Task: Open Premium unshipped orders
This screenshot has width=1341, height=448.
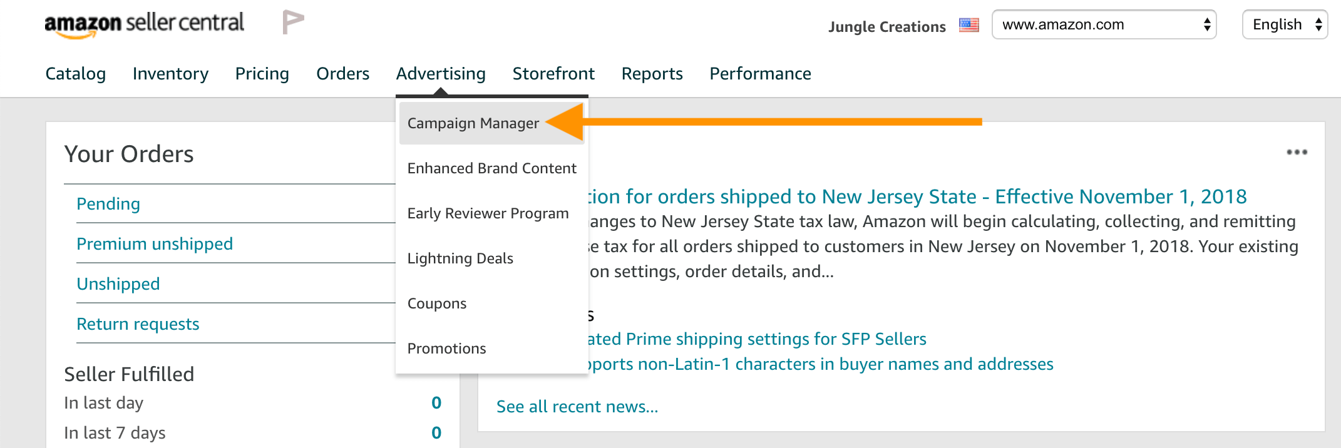Action: click(155, 244)
